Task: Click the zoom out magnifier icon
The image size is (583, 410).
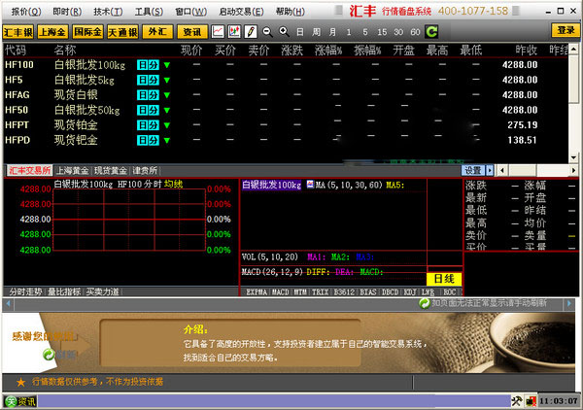Action: pos(267,31)
